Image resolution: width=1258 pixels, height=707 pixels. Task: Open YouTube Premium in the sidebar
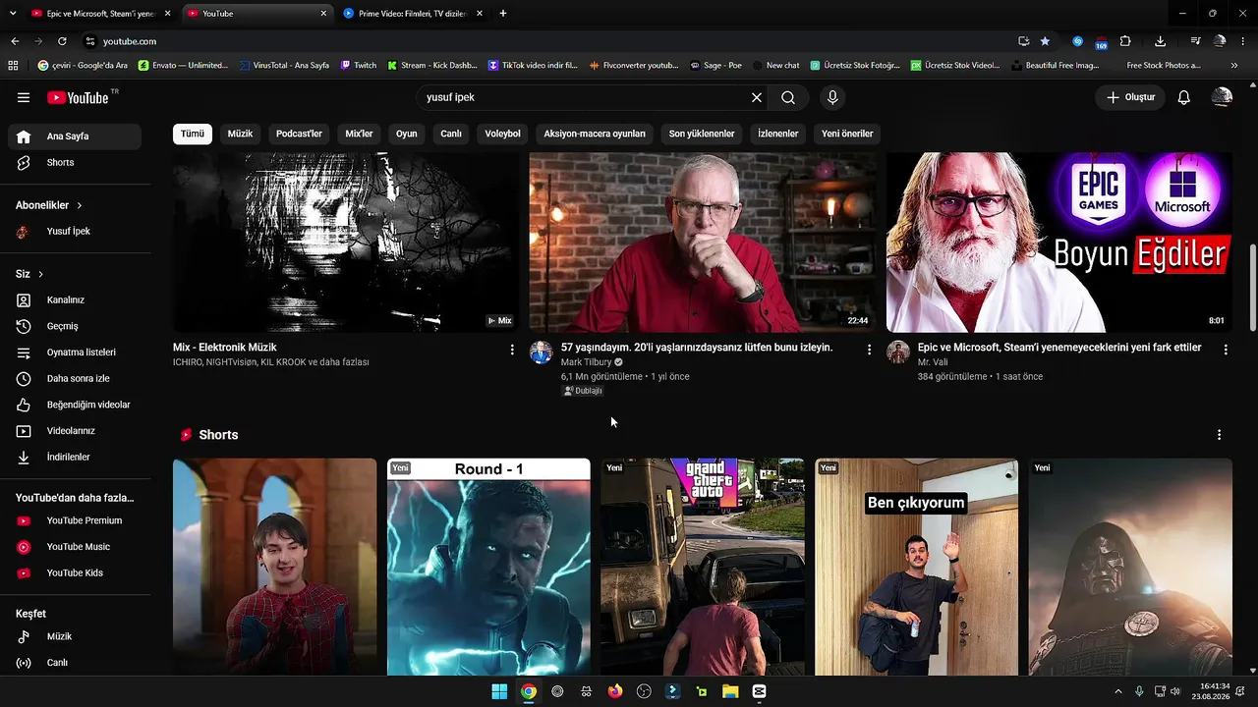75,520
